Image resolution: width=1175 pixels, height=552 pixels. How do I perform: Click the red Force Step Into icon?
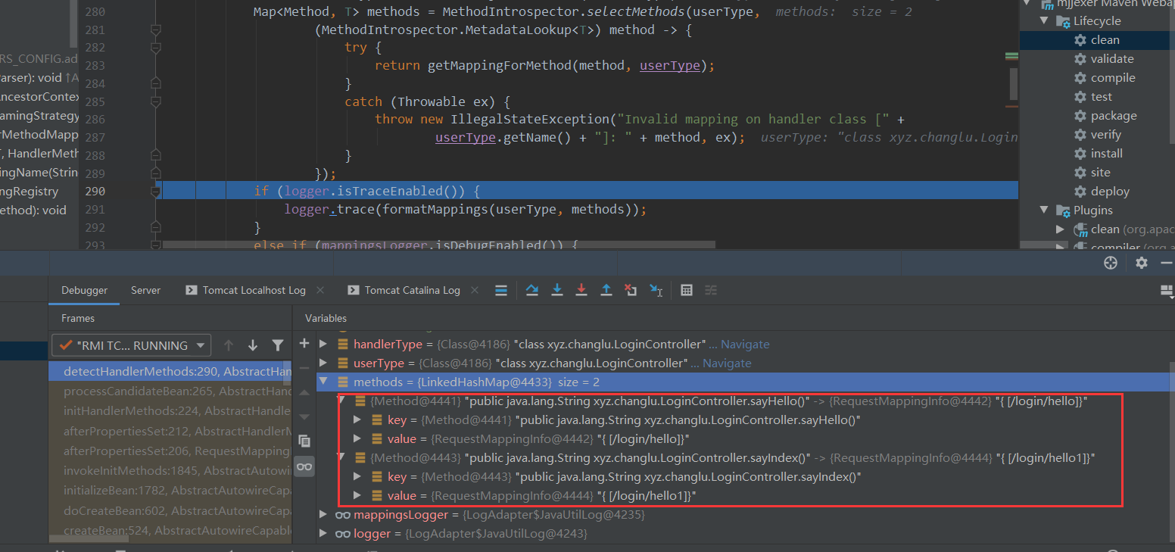581,290
